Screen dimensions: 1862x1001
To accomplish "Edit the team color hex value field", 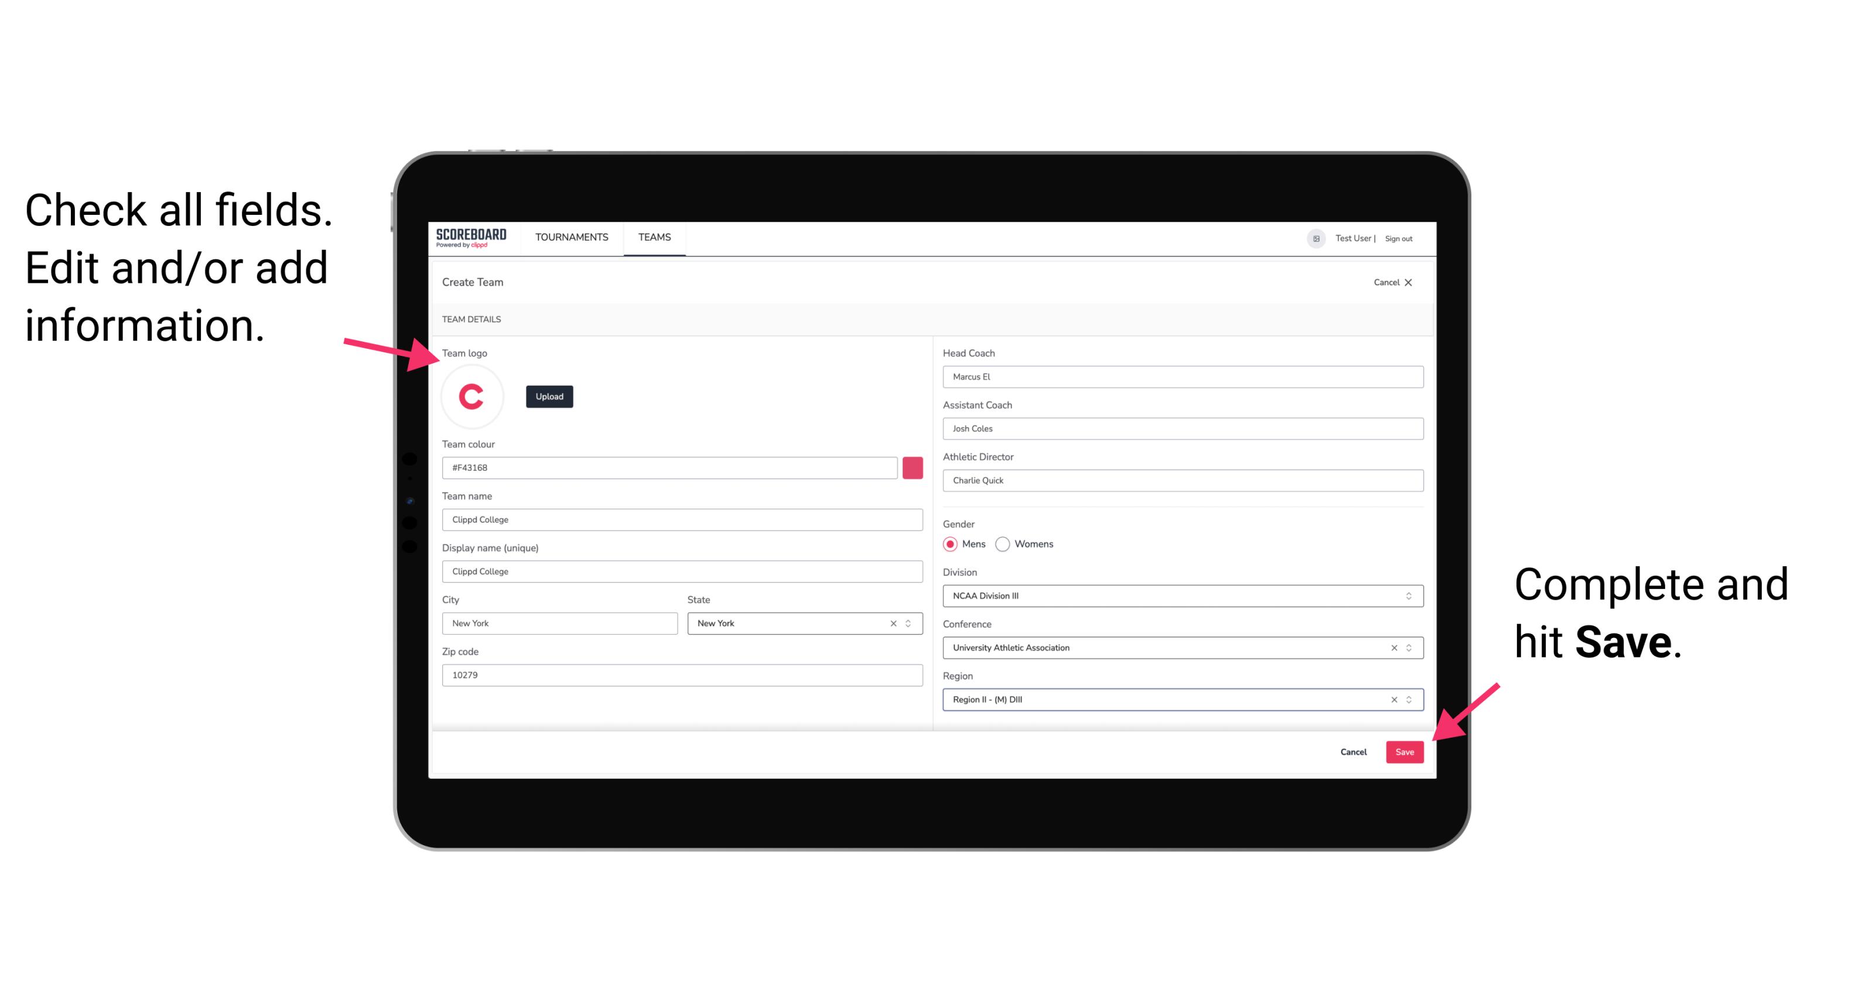I will point(669,467).
